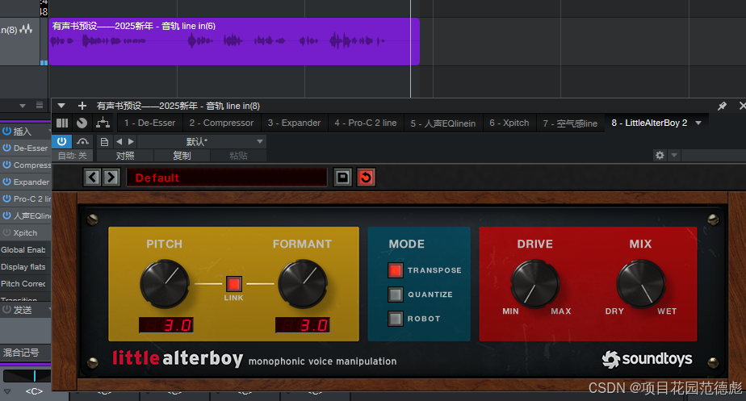Click the next preset arrow in Little AlterBoy
The image size is (746, 401).
(x=111, y=178)
